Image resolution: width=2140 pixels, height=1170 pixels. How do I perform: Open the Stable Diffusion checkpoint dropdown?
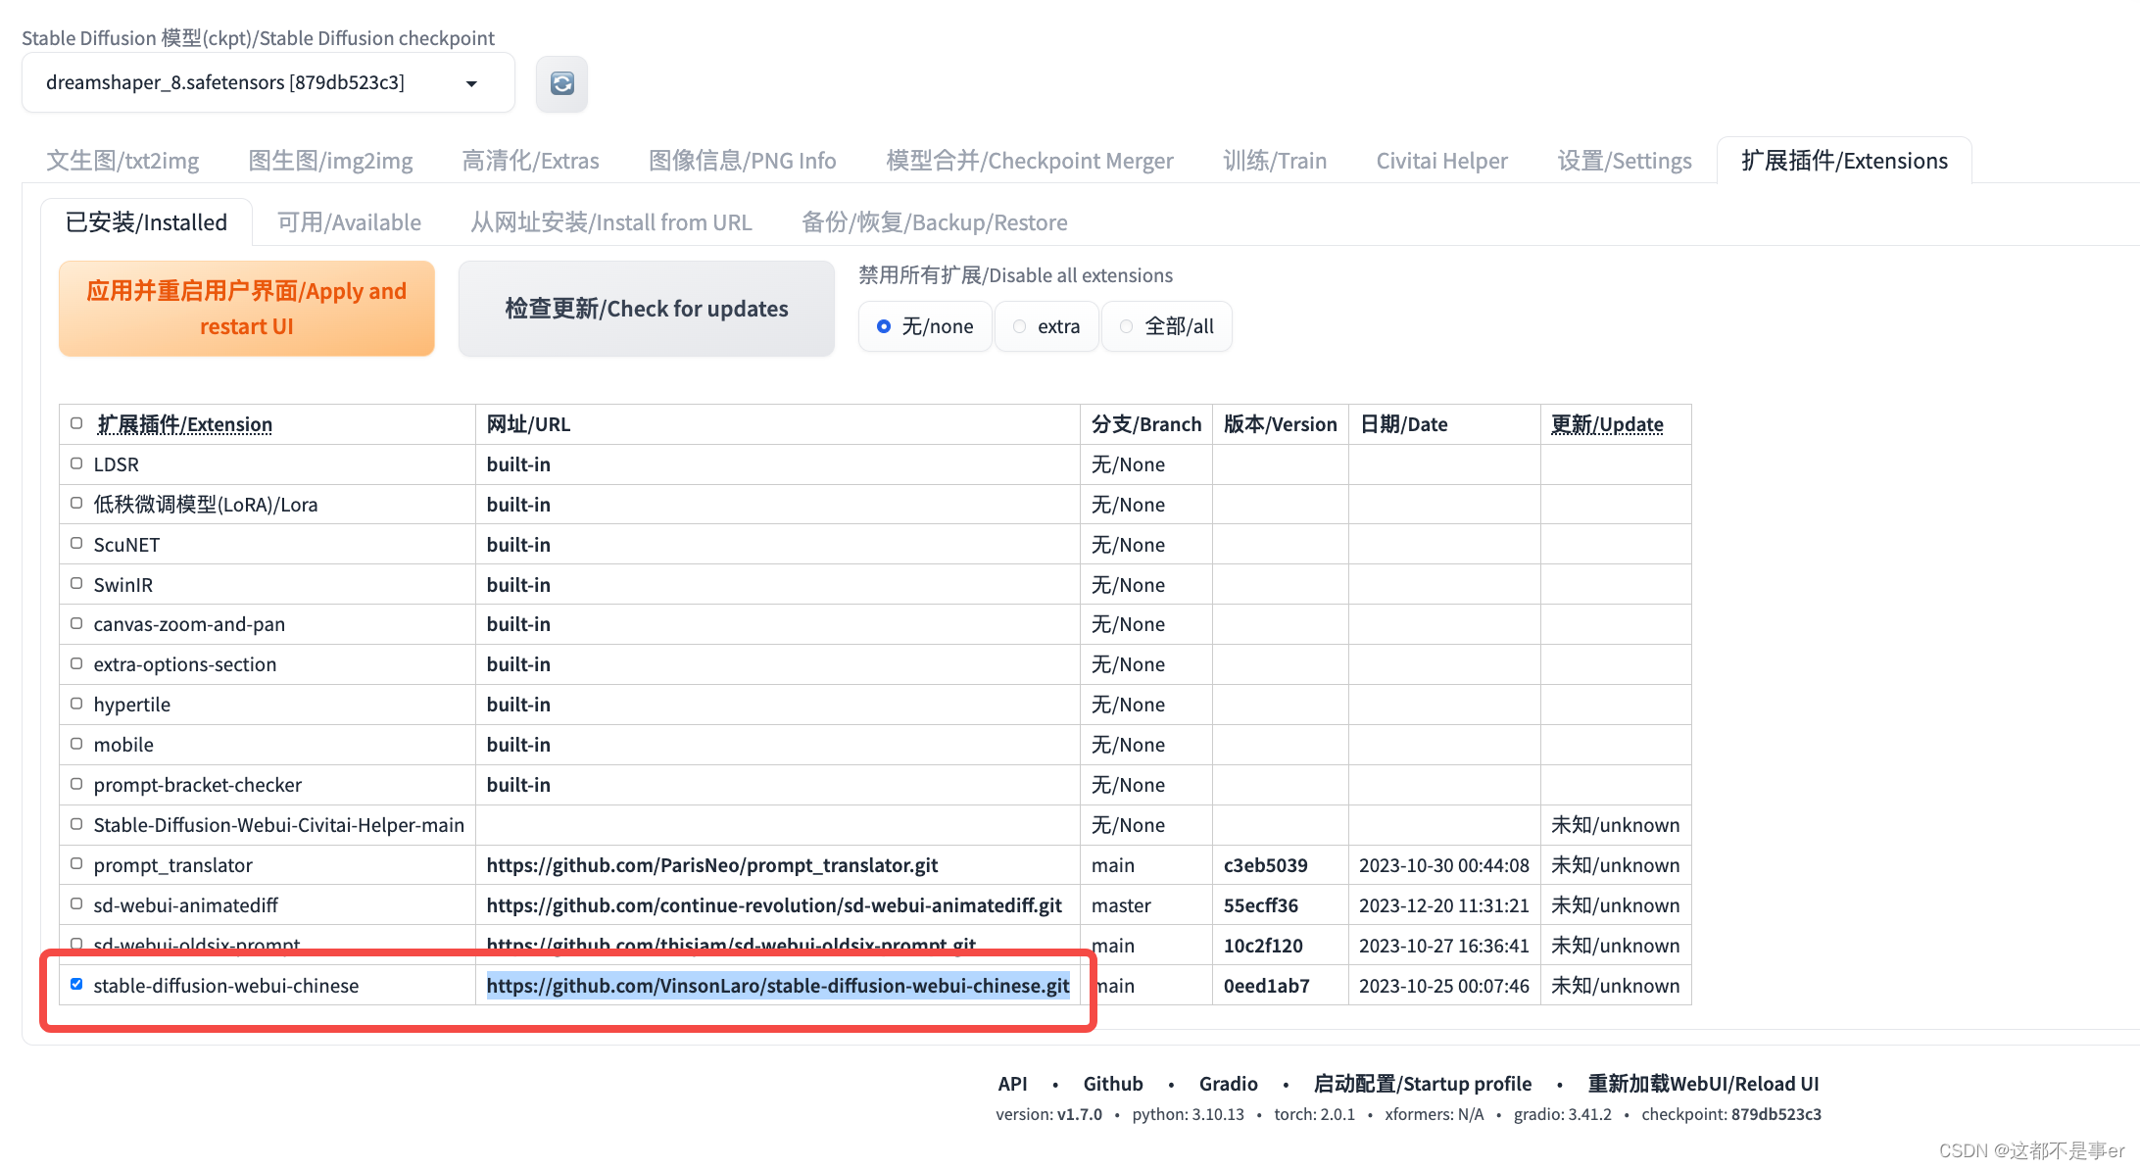(x=267, y=83)
